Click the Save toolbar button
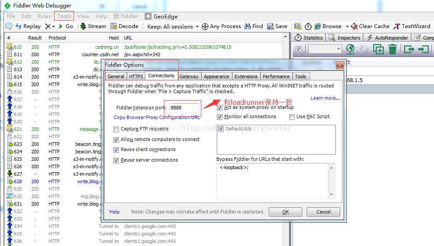The width and height of the screenshot is (434, 246). coord(277,26)
